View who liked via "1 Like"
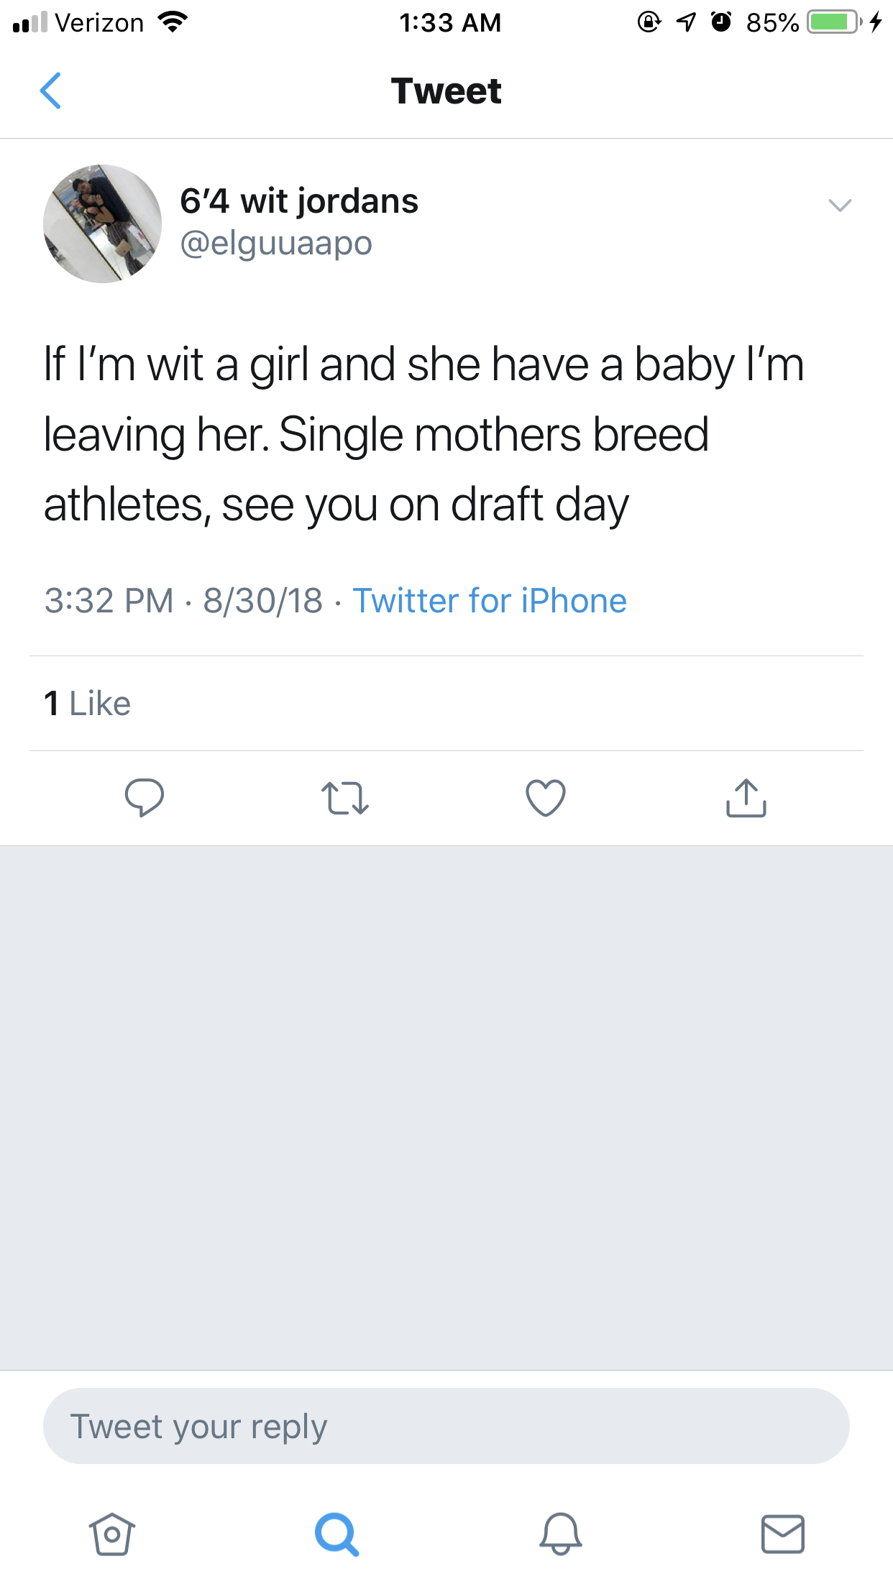Image resolution: width=893 pixels, height=1587 pixels. [x=88, y=703]
